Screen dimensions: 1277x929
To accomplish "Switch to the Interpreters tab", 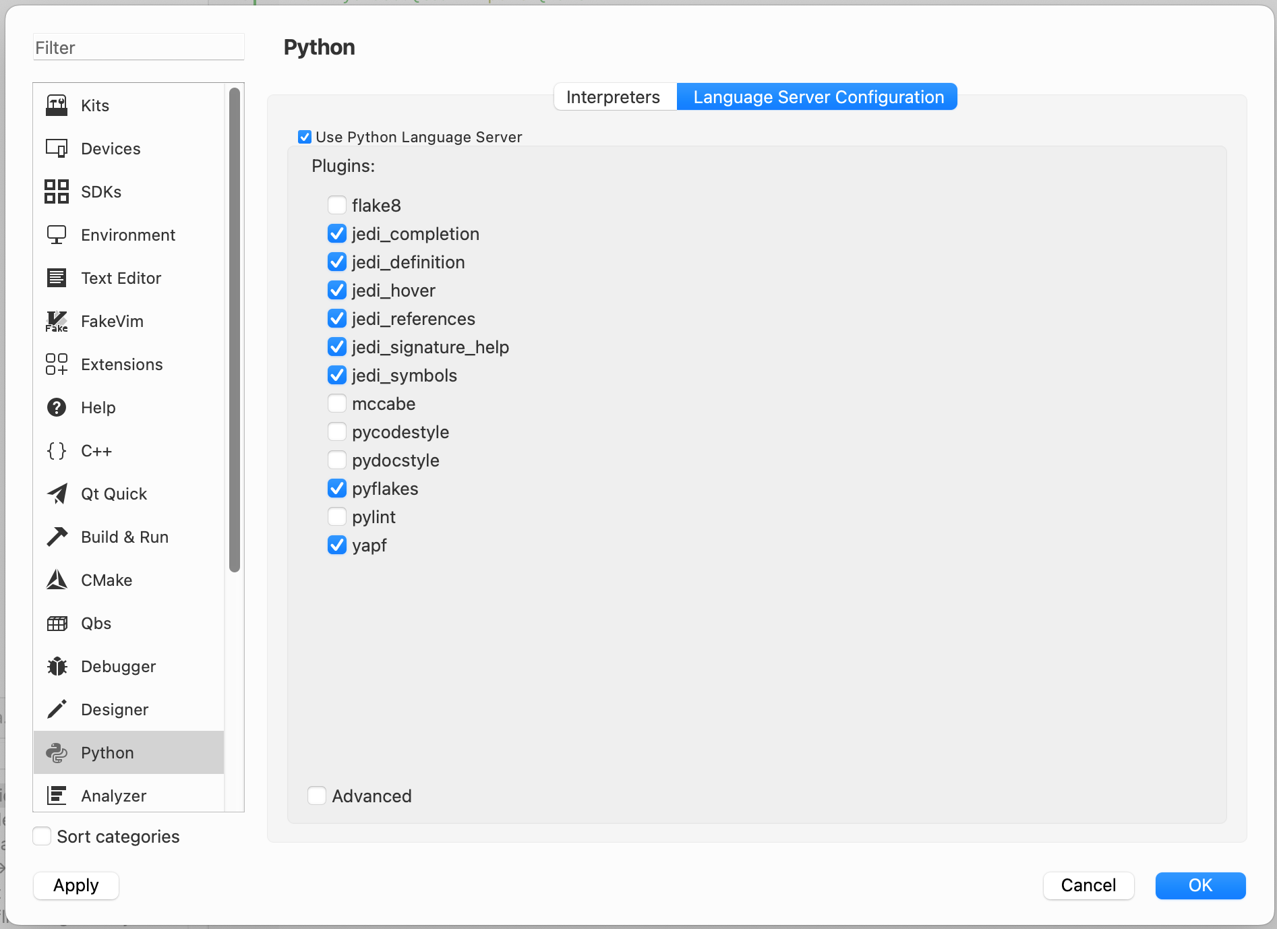I will pyautogui.click(x=614, y=96).
